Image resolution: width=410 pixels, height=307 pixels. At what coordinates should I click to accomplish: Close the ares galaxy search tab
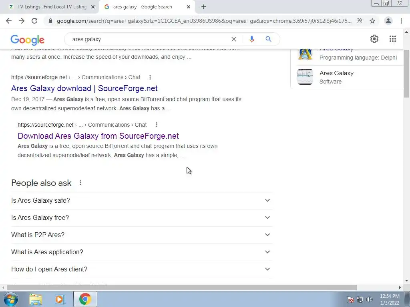189,7
